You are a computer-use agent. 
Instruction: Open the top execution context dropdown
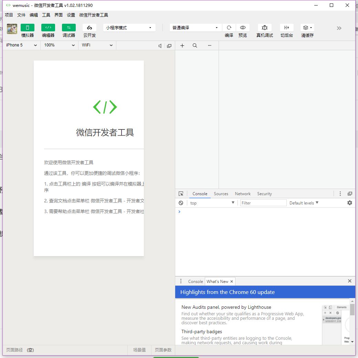[212, 203]
